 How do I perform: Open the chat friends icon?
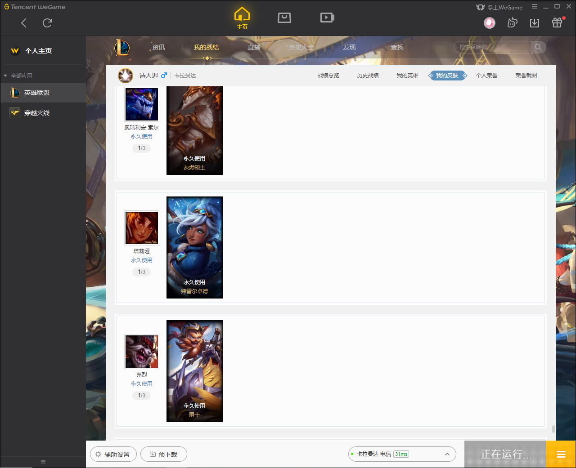click(x=512, y=22)
